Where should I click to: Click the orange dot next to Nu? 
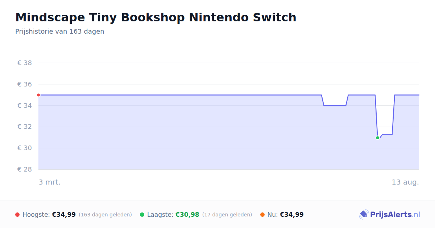pos(262,215)
